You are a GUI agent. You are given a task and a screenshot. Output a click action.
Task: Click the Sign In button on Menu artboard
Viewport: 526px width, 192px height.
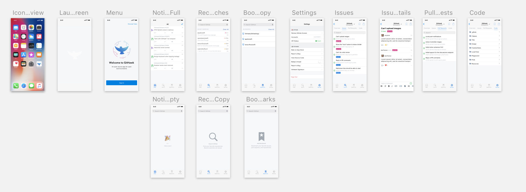(122, 83)
